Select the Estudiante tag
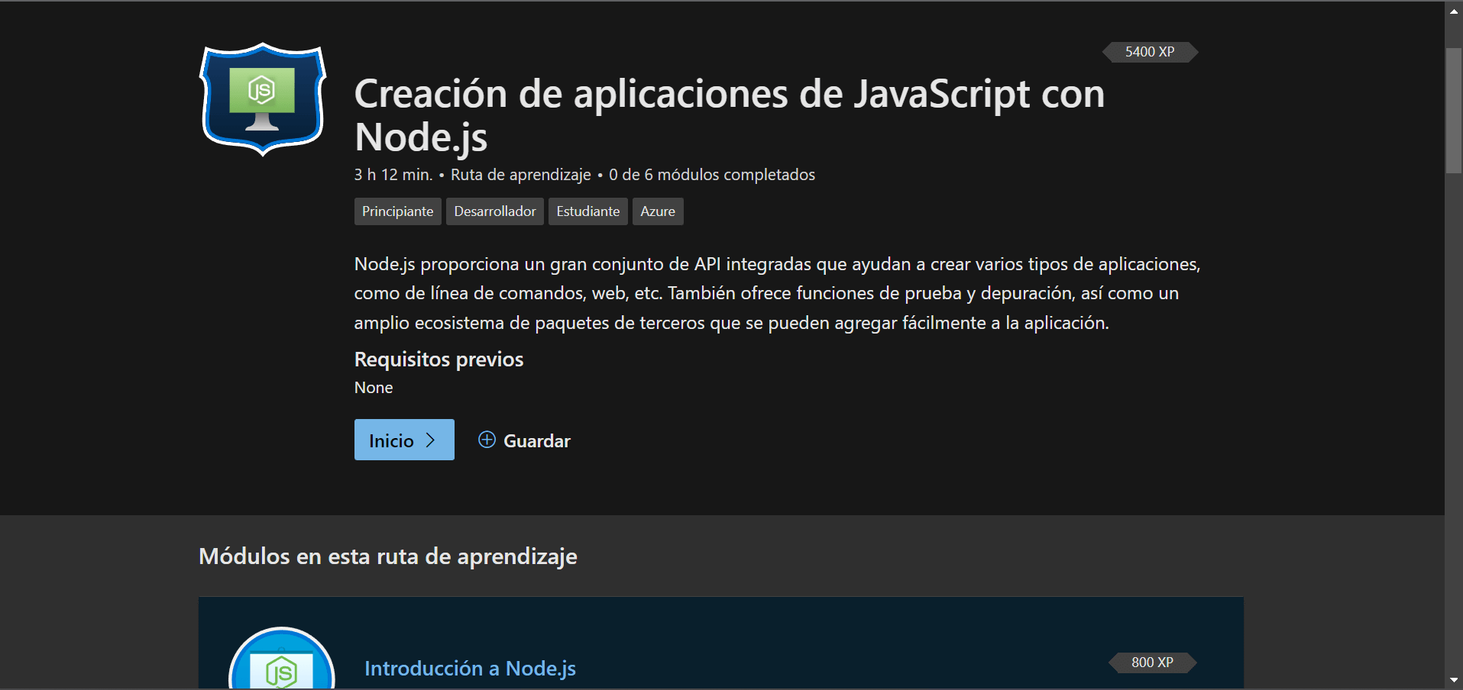Image resolution: width=1463 pixels, height=690 pixels. click(x=588, y=211)
